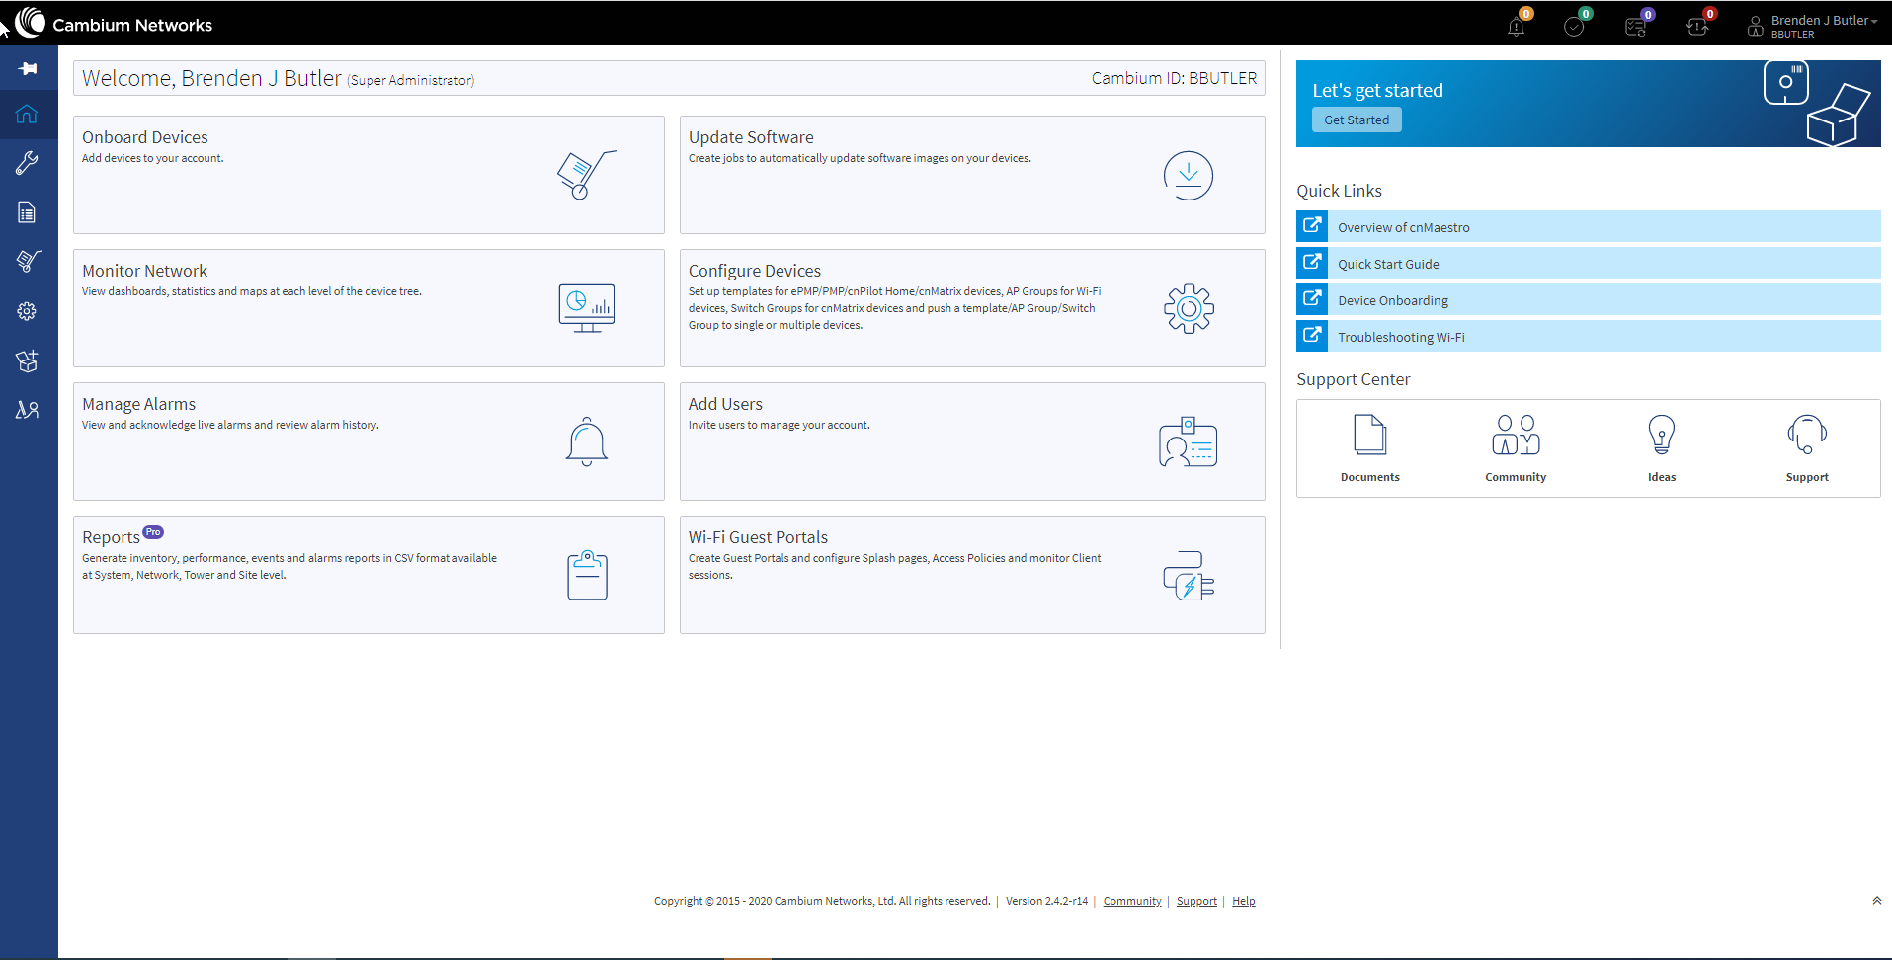This screenshot has width=1892, height=960.
Task: Click the ID badge icon in Add Users
Action: click(x=1188, y=441)
